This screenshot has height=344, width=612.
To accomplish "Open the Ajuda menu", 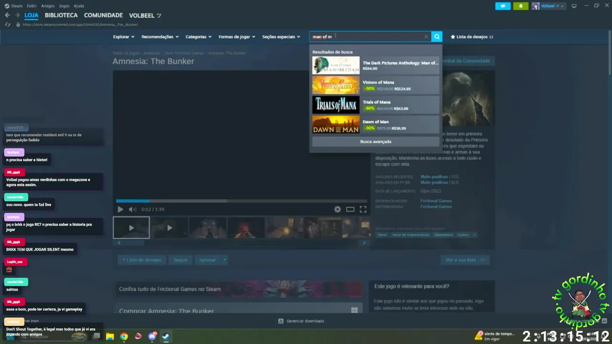I will click(x=79, y=6).
